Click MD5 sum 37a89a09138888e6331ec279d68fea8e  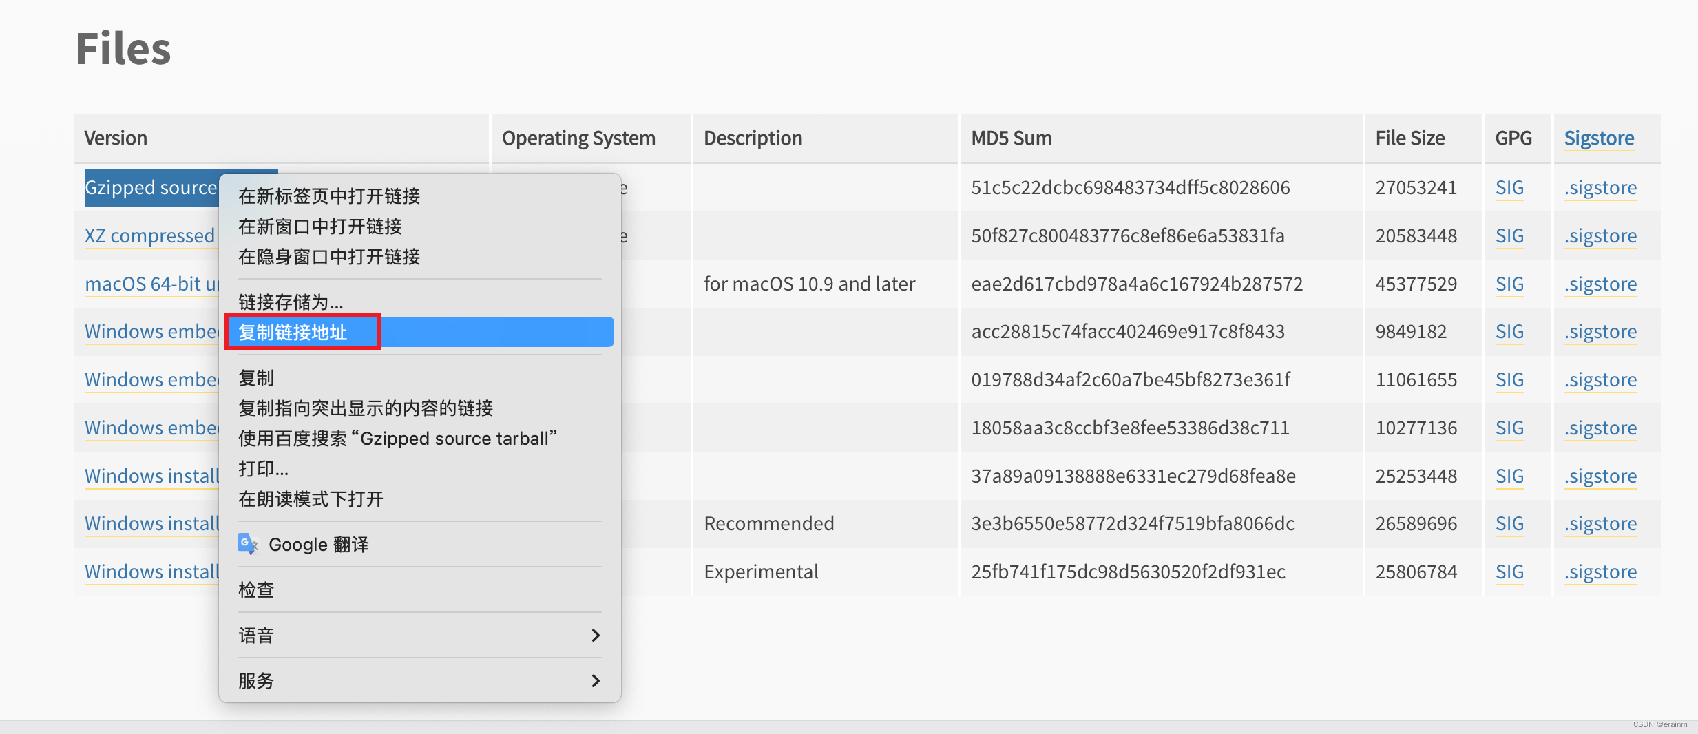click(1133, 476)
